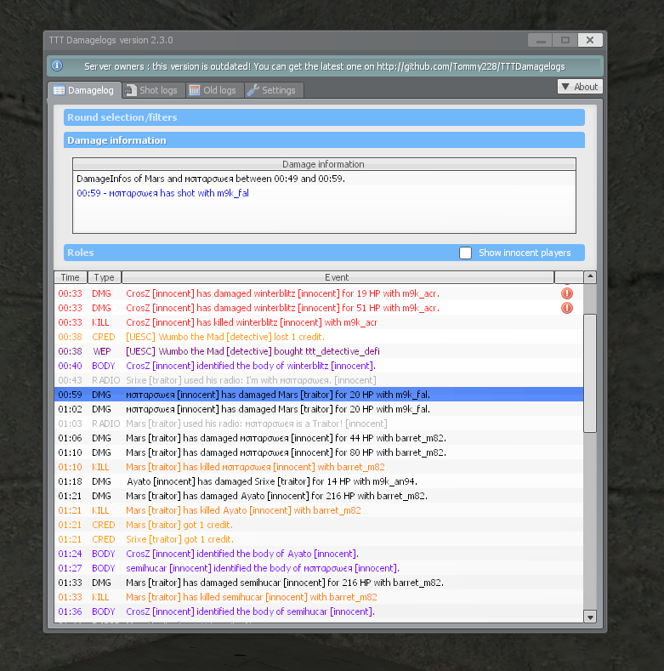Select row Mars has killed Ayato
This screenshot has width=664, height=671.
319,510
